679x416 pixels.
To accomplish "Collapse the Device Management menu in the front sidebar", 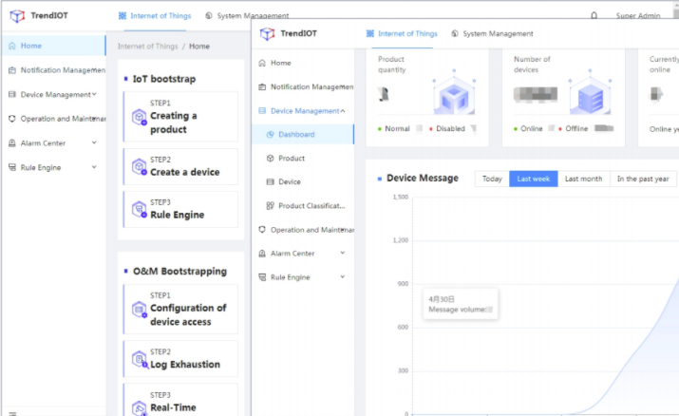I will tap(342, 111).
